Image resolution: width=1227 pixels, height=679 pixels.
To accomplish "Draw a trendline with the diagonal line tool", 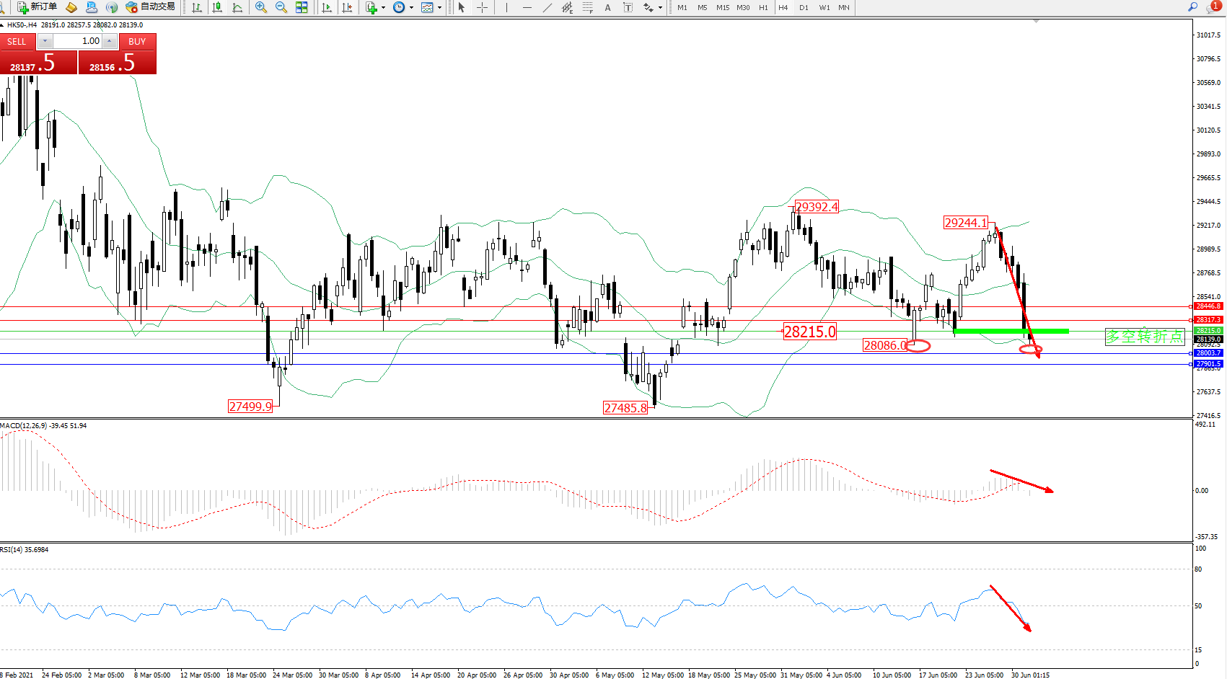I will click(x=547, y=7).
